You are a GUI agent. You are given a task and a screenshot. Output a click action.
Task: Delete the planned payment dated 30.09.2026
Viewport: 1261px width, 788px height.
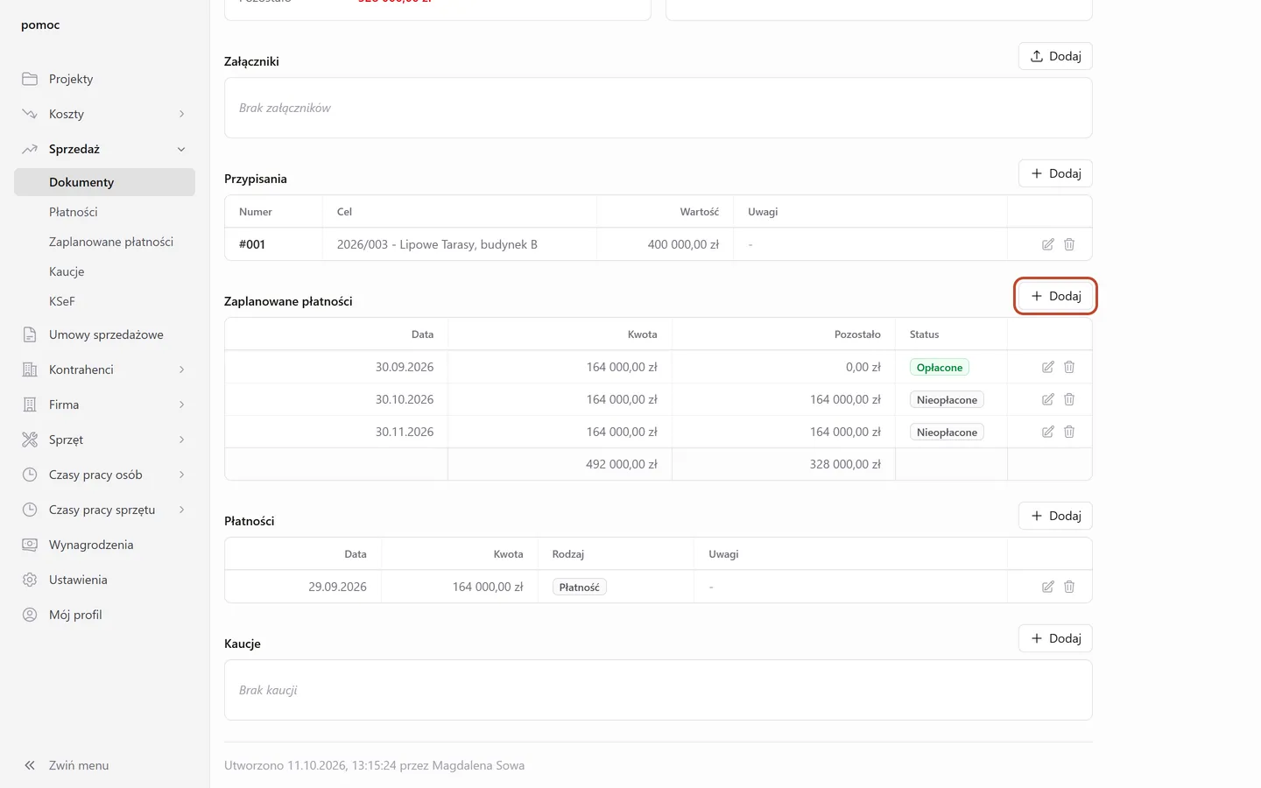tap(1069, 367)
